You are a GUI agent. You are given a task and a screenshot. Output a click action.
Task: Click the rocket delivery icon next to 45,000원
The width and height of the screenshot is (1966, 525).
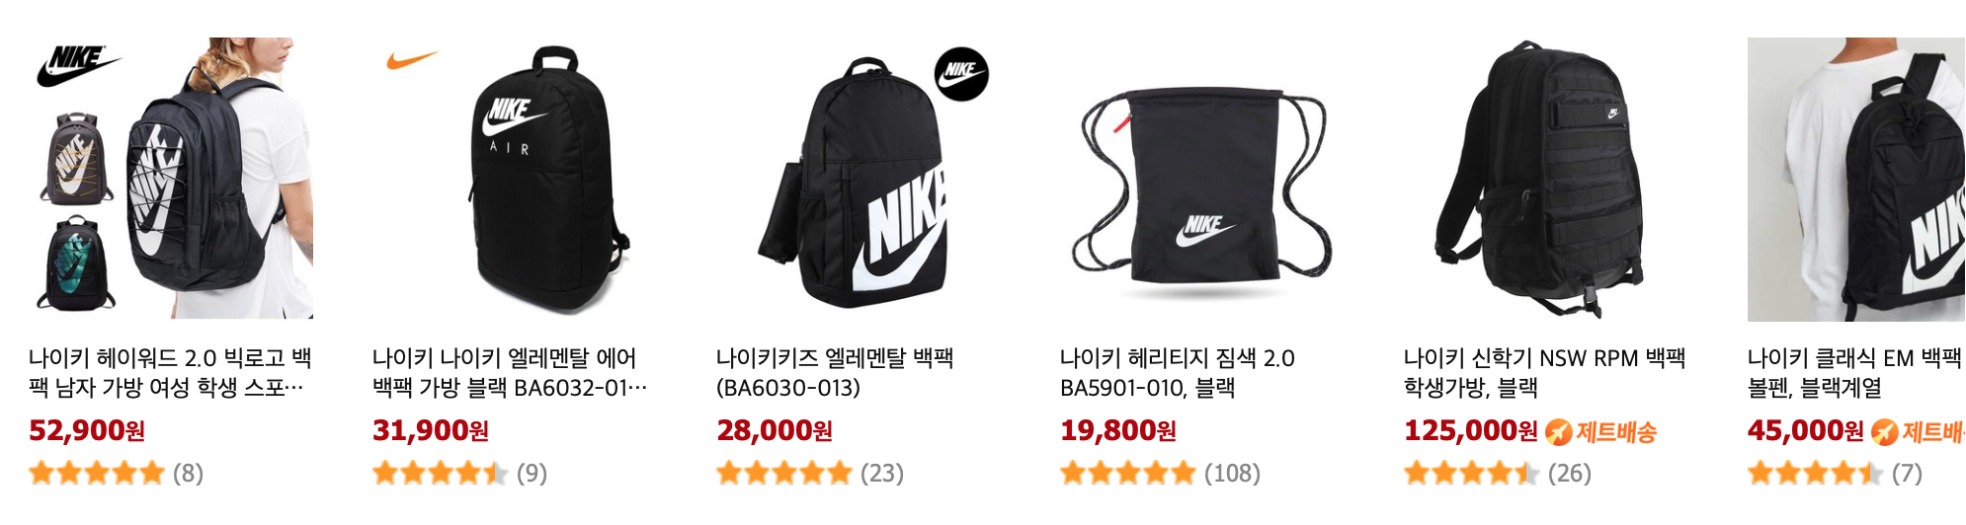1884,432
